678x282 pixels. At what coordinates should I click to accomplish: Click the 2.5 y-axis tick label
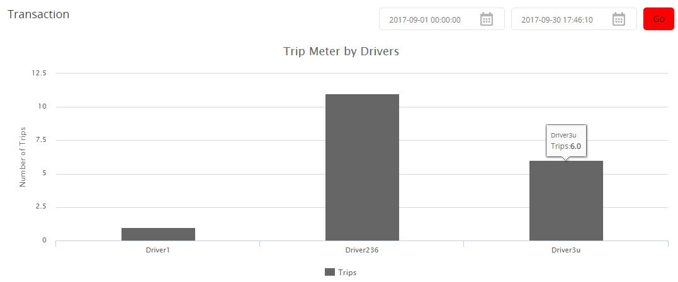(41, 207)
